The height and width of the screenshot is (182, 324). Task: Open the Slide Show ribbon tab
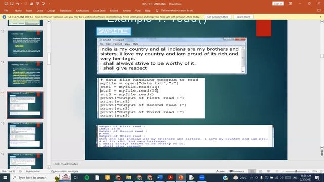(x=99, y=10)
